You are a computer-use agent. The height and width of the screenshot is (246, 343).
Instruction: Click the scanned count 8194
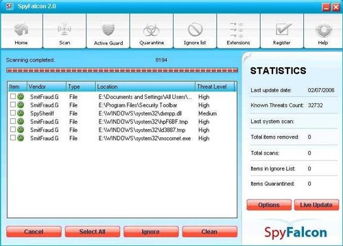coord(161,60)
